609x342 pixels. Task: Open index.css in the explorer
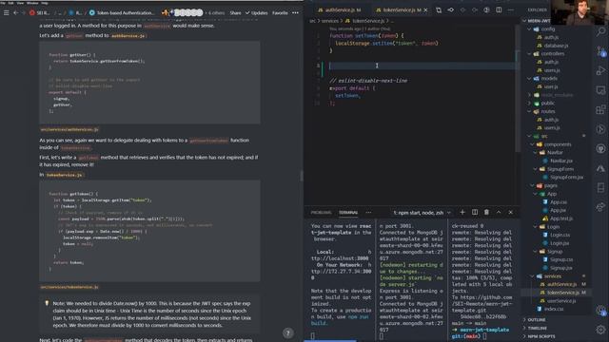coord(554,309)
